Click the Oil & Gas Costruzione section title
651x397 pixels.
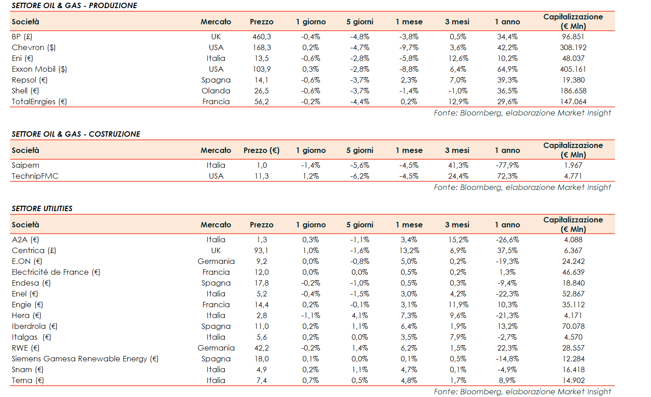tap(76, 134)
